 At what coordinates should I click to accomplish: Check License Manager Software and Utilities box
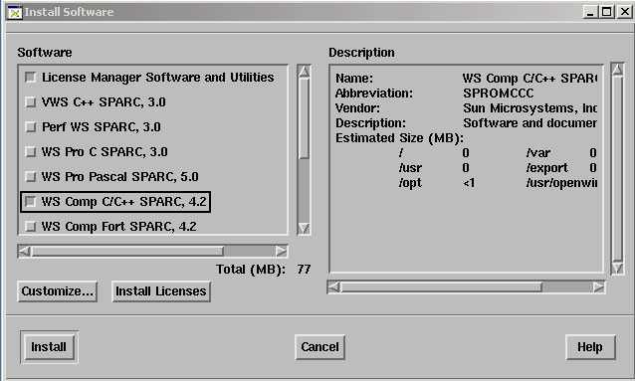click(x=31, y=77)
